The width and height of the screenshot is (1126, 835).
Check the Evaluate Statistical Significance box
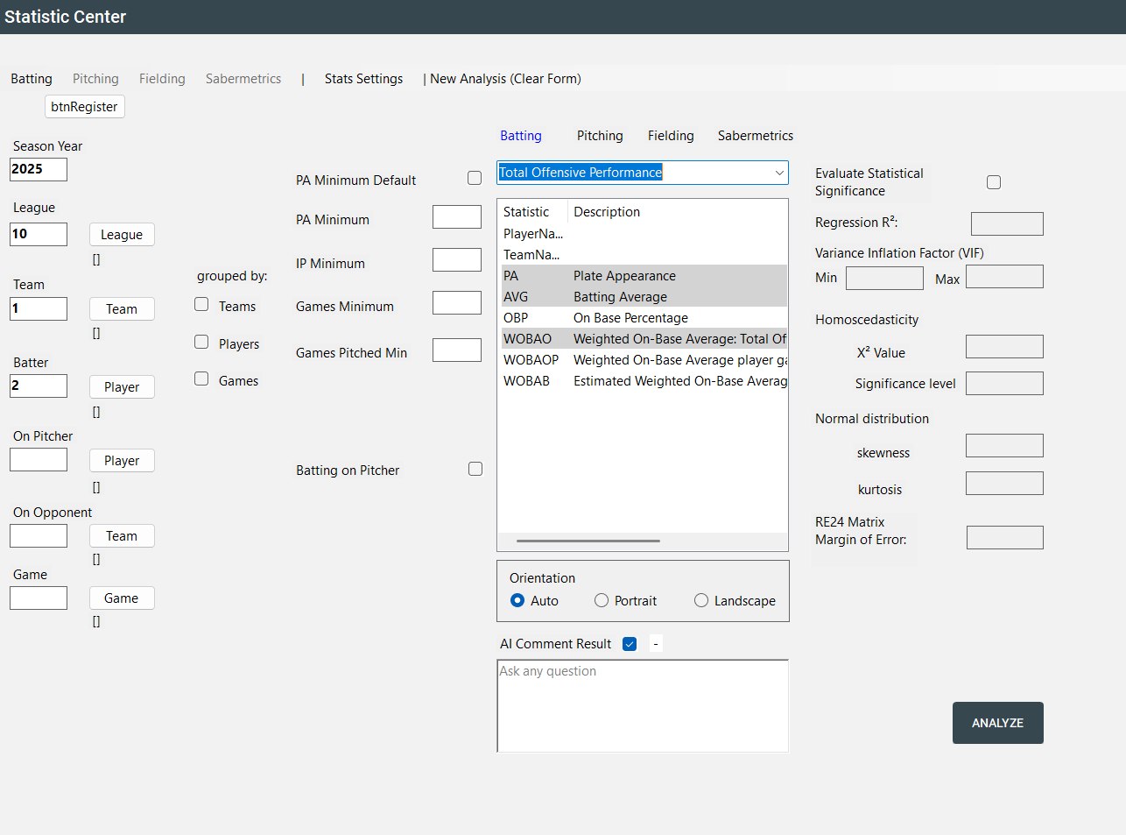click(x=994, y=182)
